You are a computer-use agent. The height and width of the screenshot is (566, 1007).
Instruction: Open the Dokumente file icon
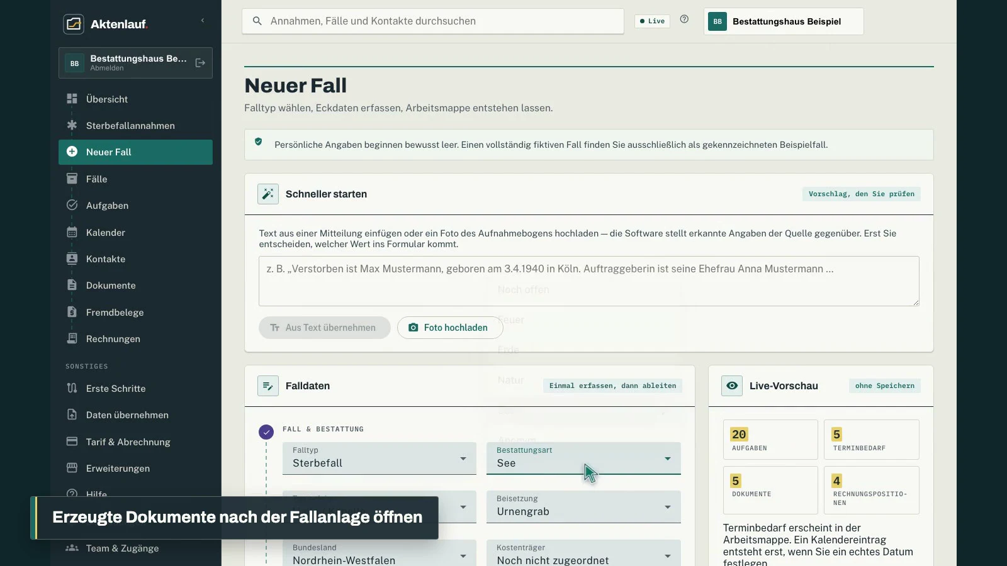[x=72, y=285]
